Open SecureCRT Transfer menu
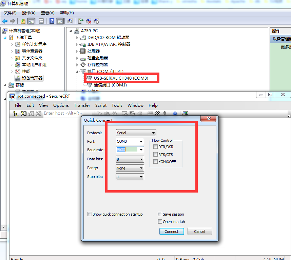The height and width of the screenshot is (260, 291). (82, 105)
